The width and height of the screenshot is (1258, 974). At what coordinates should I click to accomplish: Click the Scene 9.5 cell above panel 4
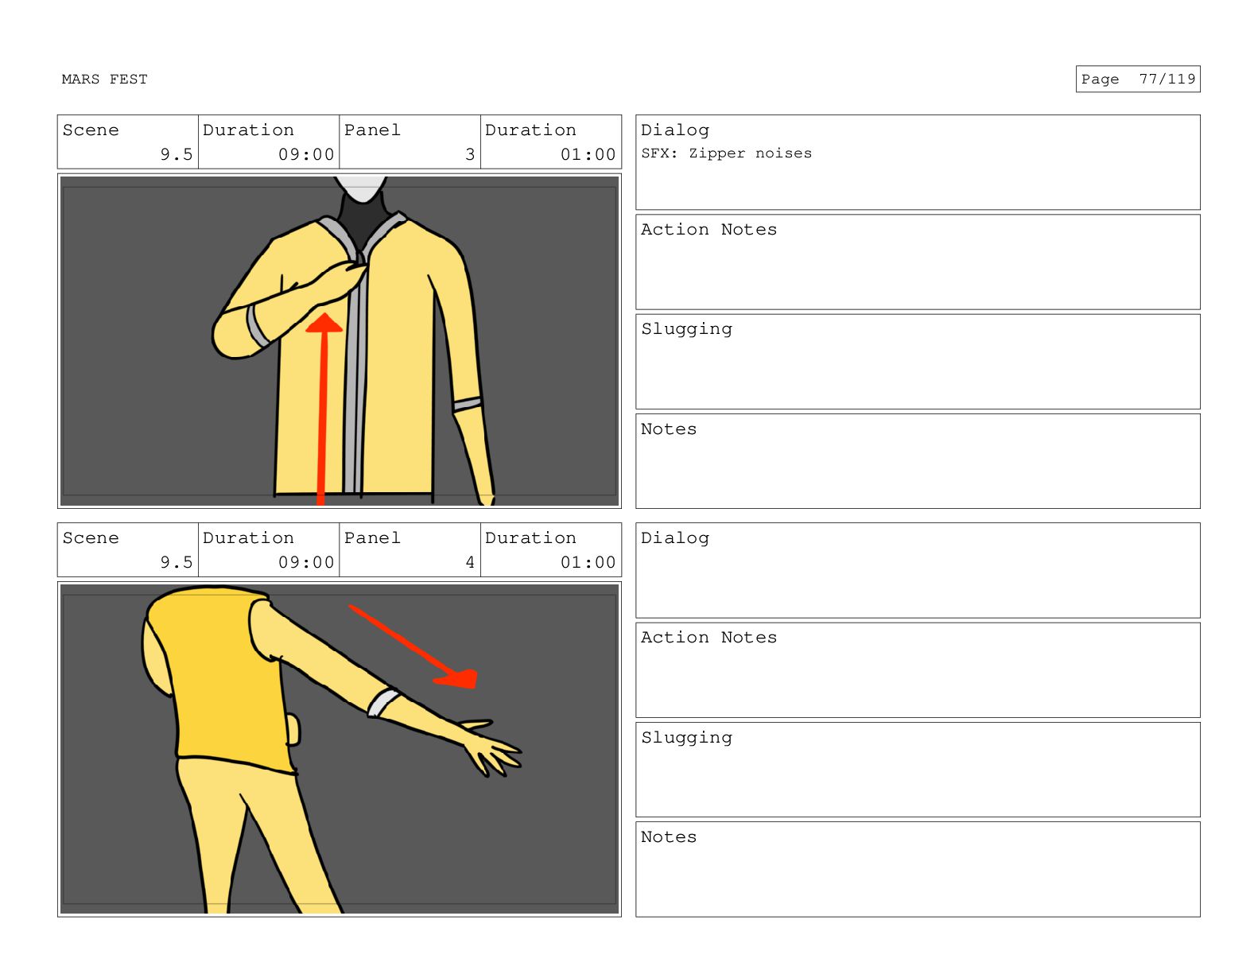tap(128, 550)
